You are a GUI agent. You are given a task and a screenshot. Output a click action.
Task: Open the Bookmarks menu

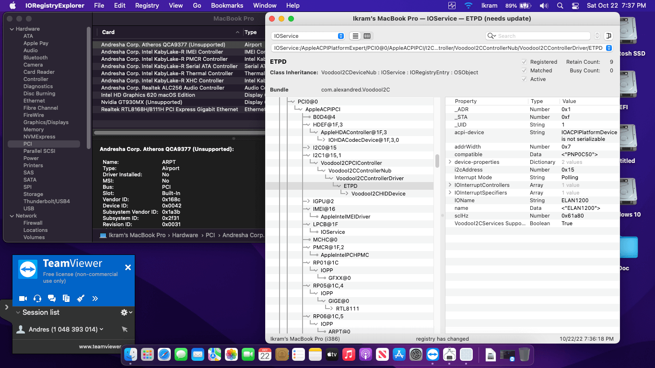click(x=227, y=6)
